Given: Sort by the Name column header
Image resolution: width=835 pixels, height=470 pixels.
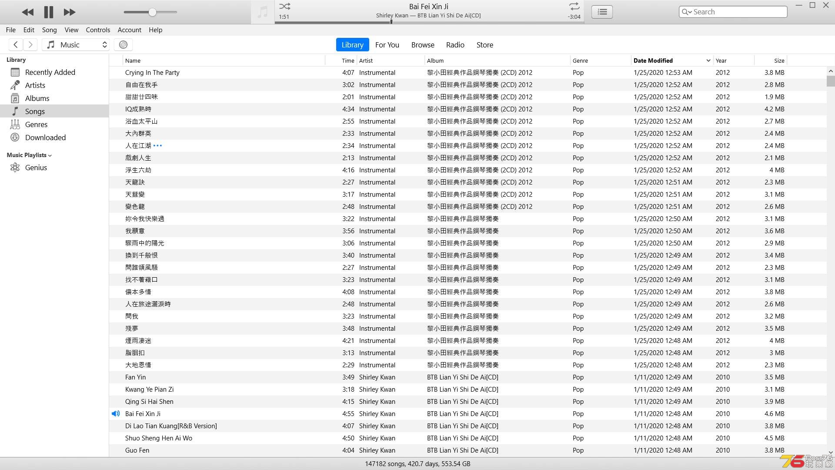Looking at the screenshot, I should (x=224, y=60).
